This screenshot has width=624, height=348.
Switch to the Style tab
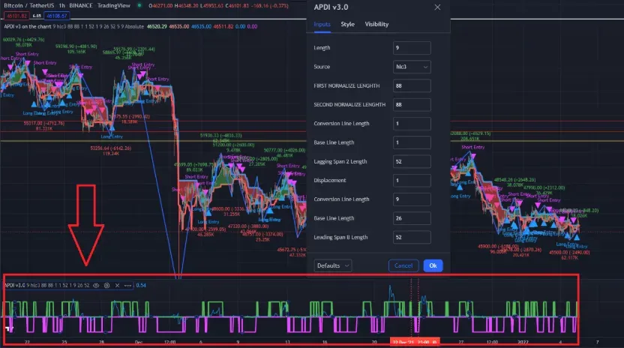pyautogui.click(x=347, y=24)
